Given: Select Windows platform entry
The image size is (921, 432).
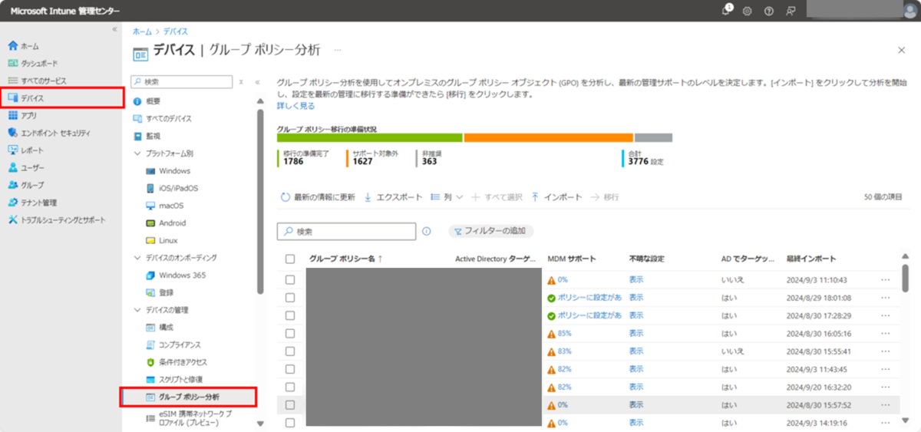Looking at the screenshot, I should point(174,171).
